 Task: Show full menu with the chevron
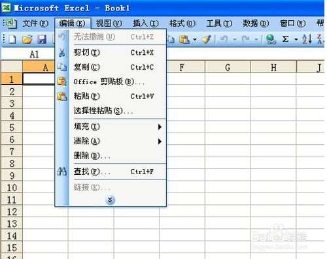(x=110, y=200)
